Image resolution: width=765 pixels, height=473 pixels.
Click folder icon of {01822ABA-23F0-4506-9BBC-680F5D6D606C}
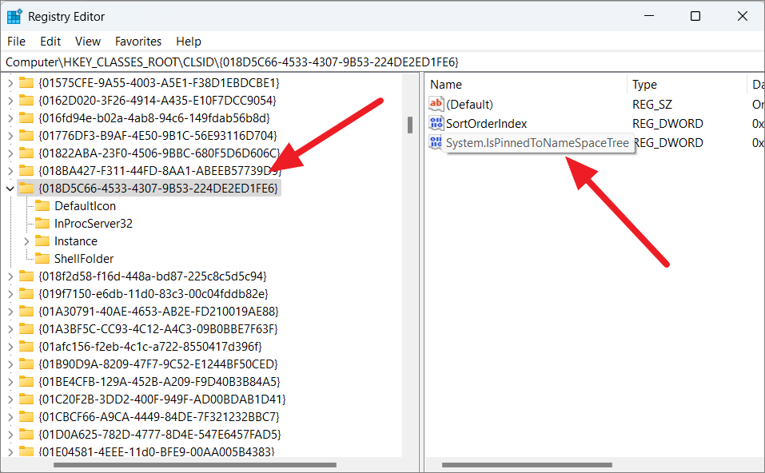[x=26, y=153]
